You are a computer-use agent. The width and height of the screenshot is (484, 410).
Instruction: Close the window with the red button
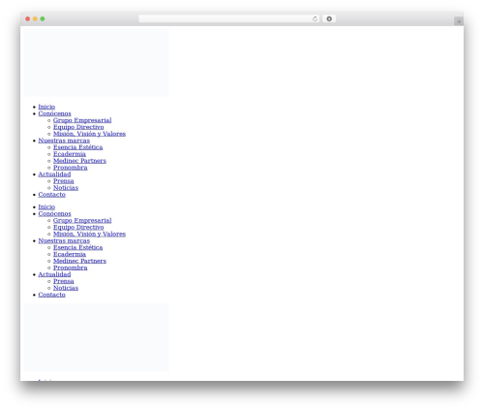(x=28, y=19)
